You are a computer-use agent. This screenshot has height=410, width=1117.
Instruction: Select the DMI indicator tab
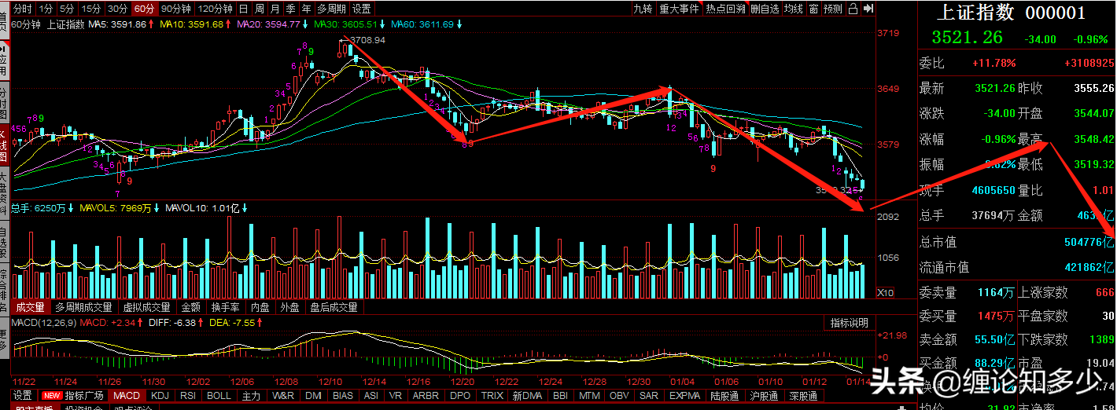[313, 396]
